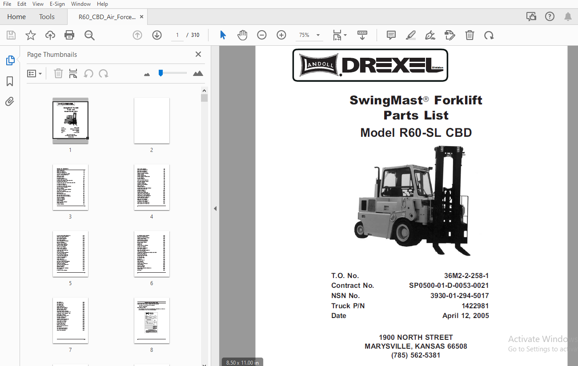Select the page 6 thumbnail

pos(152,254)
